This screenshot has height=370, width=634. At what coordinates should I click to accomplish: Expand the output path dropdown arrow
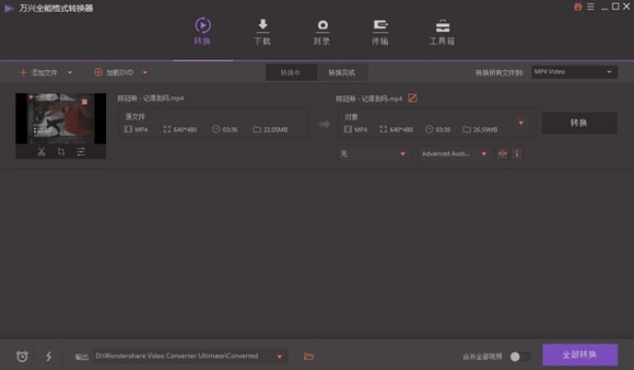coord(279,356)
